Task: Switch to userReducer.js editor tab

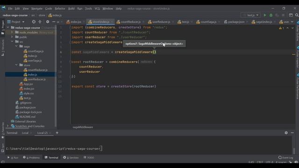Action: (x=161, y=22)
